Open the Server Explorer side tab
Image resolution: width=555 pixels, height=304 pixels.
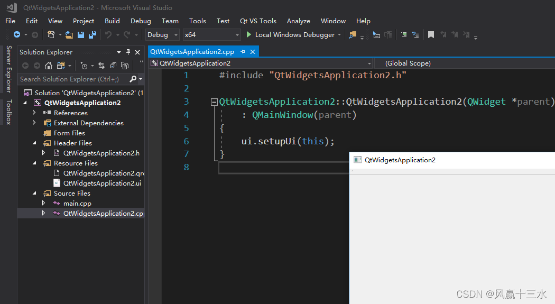click(8, 69)
